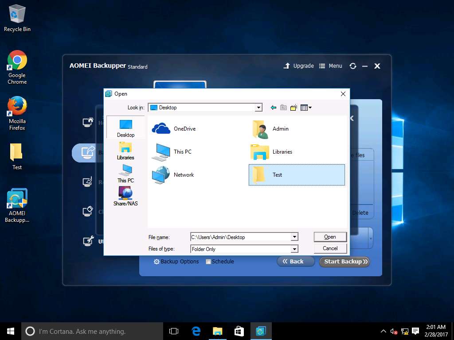Select the highlighted Test folder in list
The image size is (454, 340).
(x=297, y=174)
